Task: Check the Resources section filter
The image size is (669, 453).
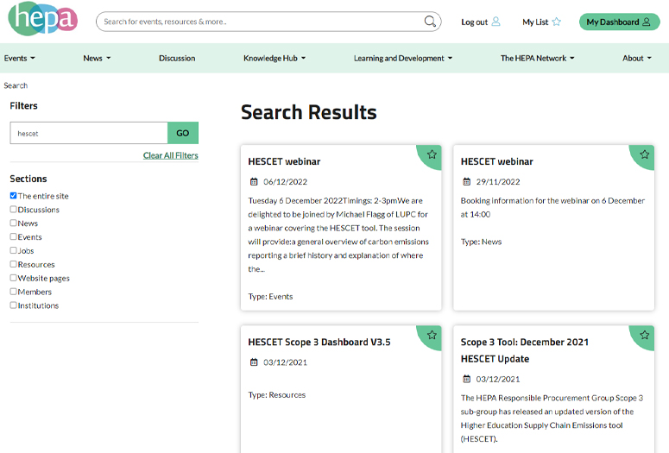Action: pos(13,264)
